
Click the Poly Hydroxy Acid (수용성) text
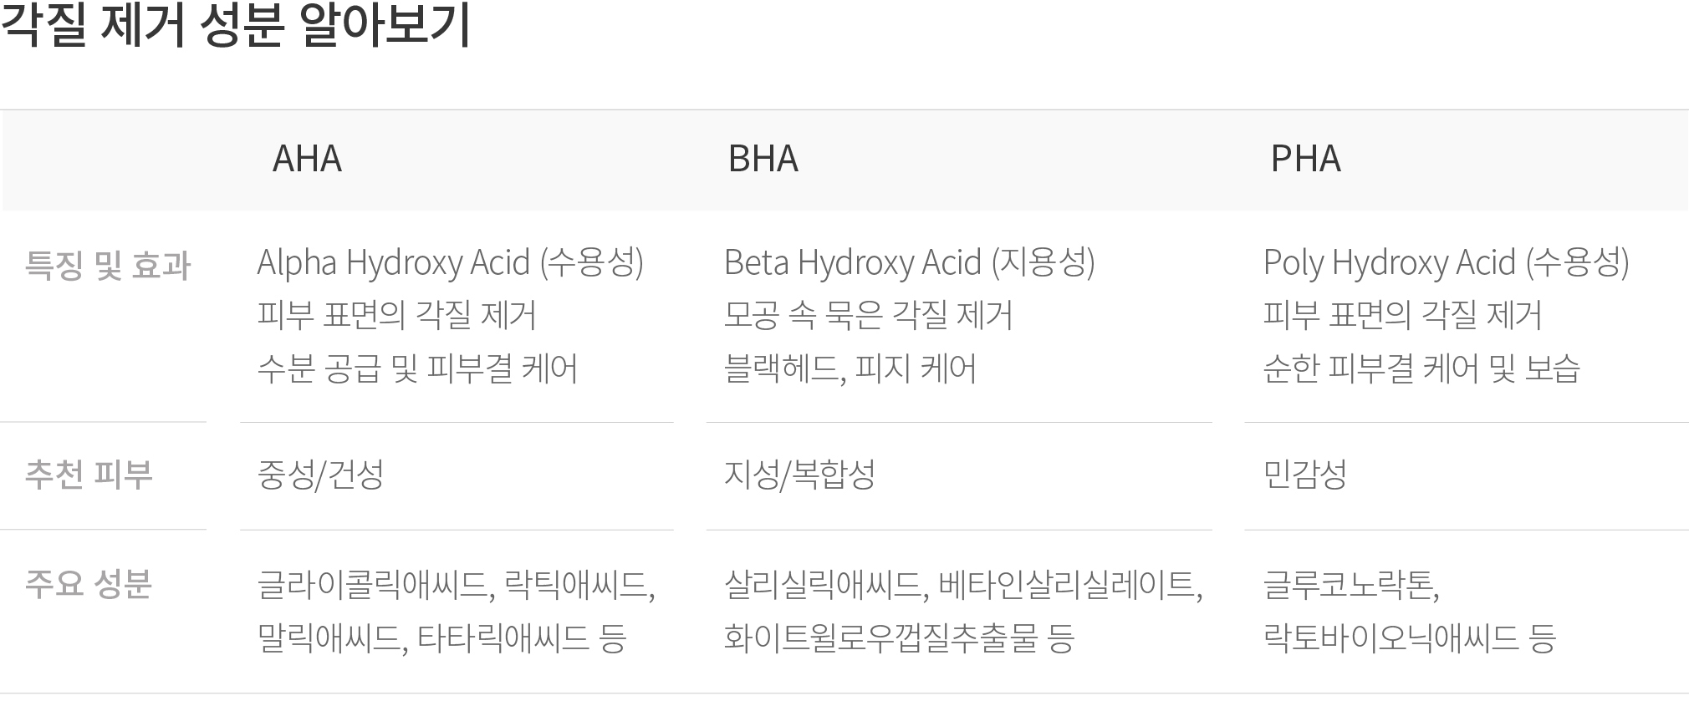(x=1447, y=262)
